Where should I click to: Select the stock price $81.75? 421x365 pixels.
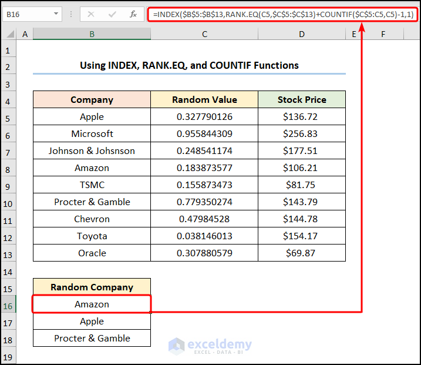302,185
